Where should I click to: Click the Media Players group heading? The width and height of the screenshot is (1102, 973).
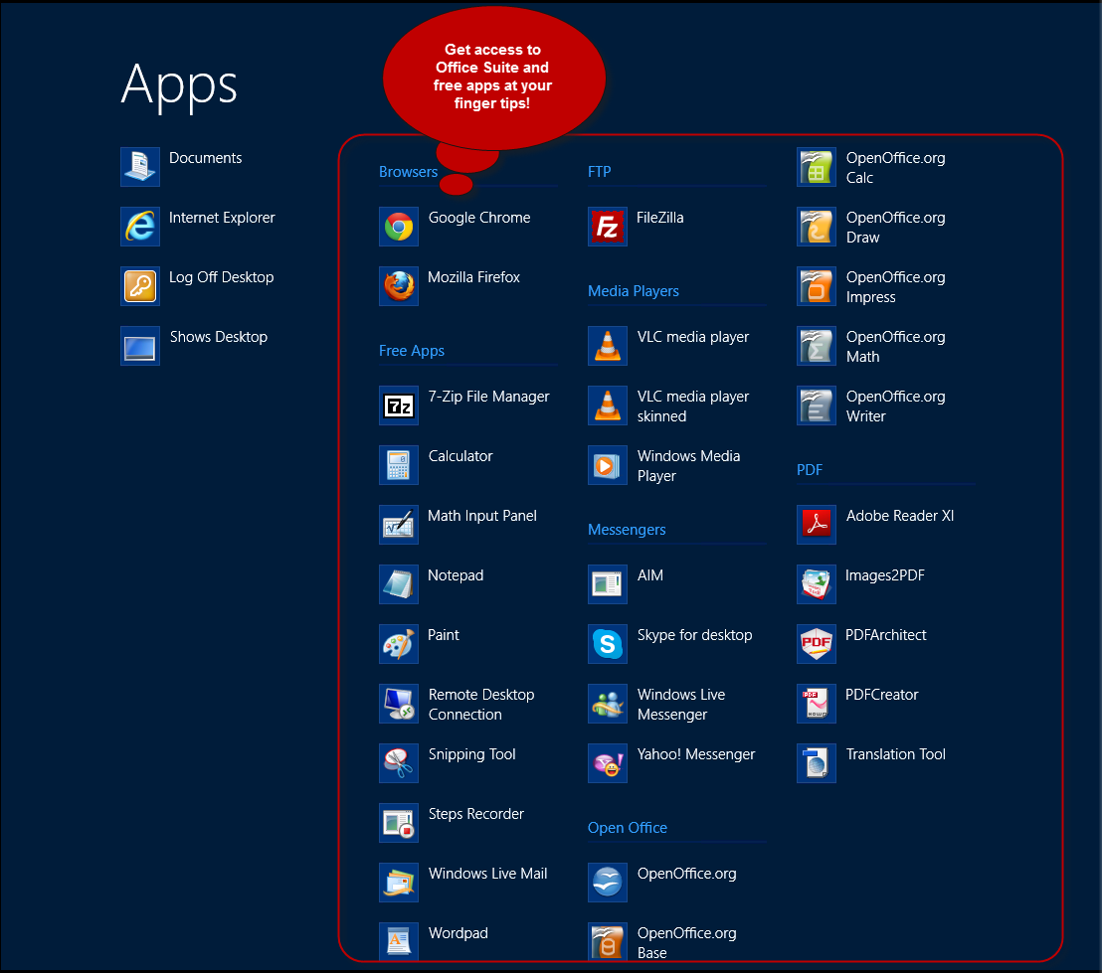634,291
